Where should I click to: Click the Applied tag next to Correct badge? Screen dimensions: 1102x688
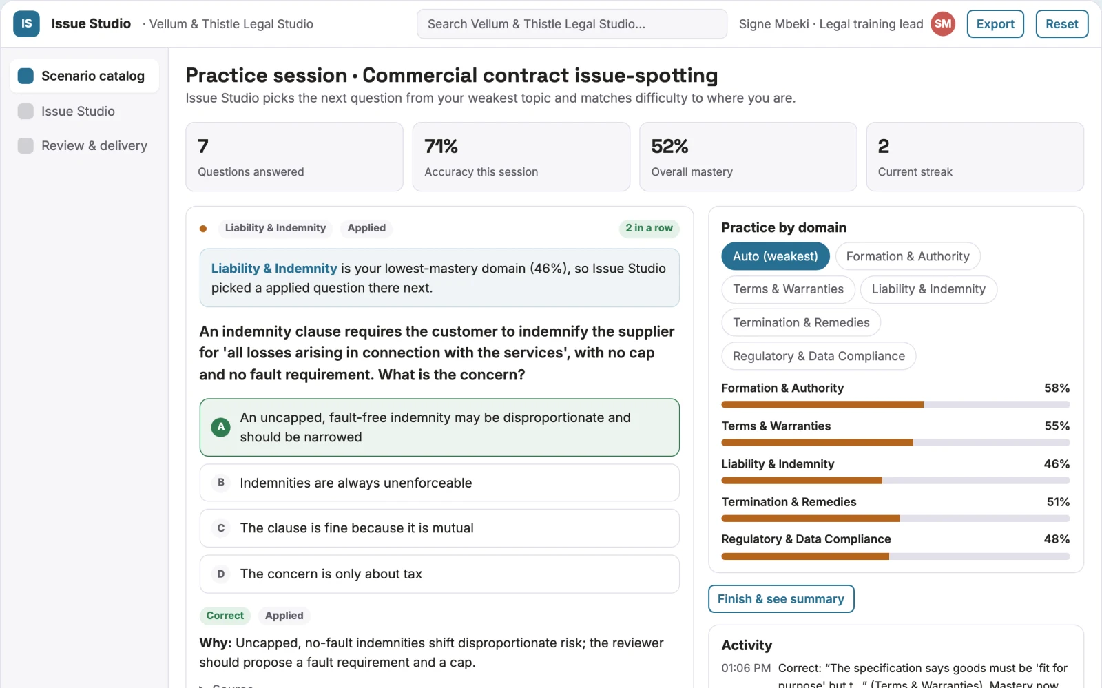coord(284,616)
